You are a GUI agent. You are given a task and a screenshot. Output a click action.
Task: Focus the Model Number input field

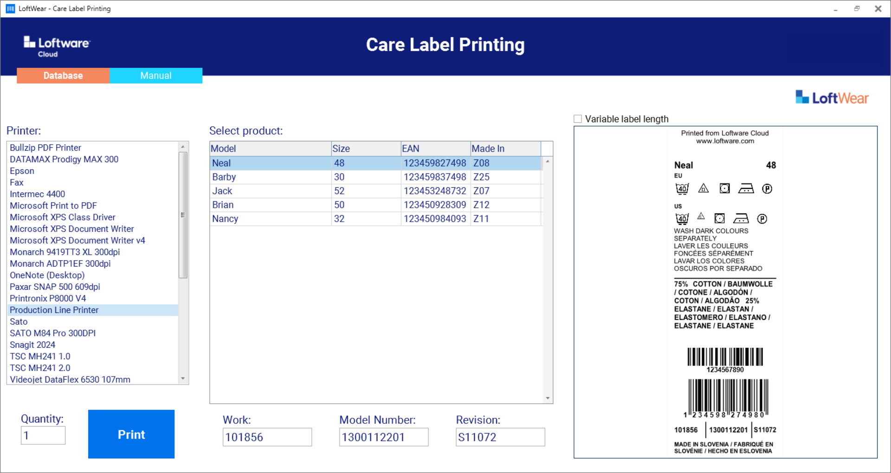[x=384, y=437]
